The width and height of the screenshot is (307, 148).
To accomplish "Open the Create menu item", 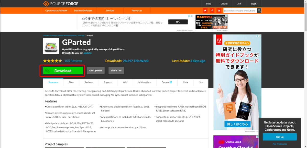I will pyautogui.click(x=224, y=4).
